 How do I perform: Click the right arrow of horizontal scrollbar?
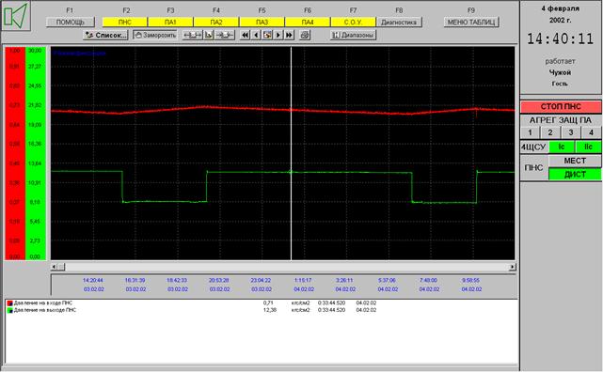pos(513,267)
